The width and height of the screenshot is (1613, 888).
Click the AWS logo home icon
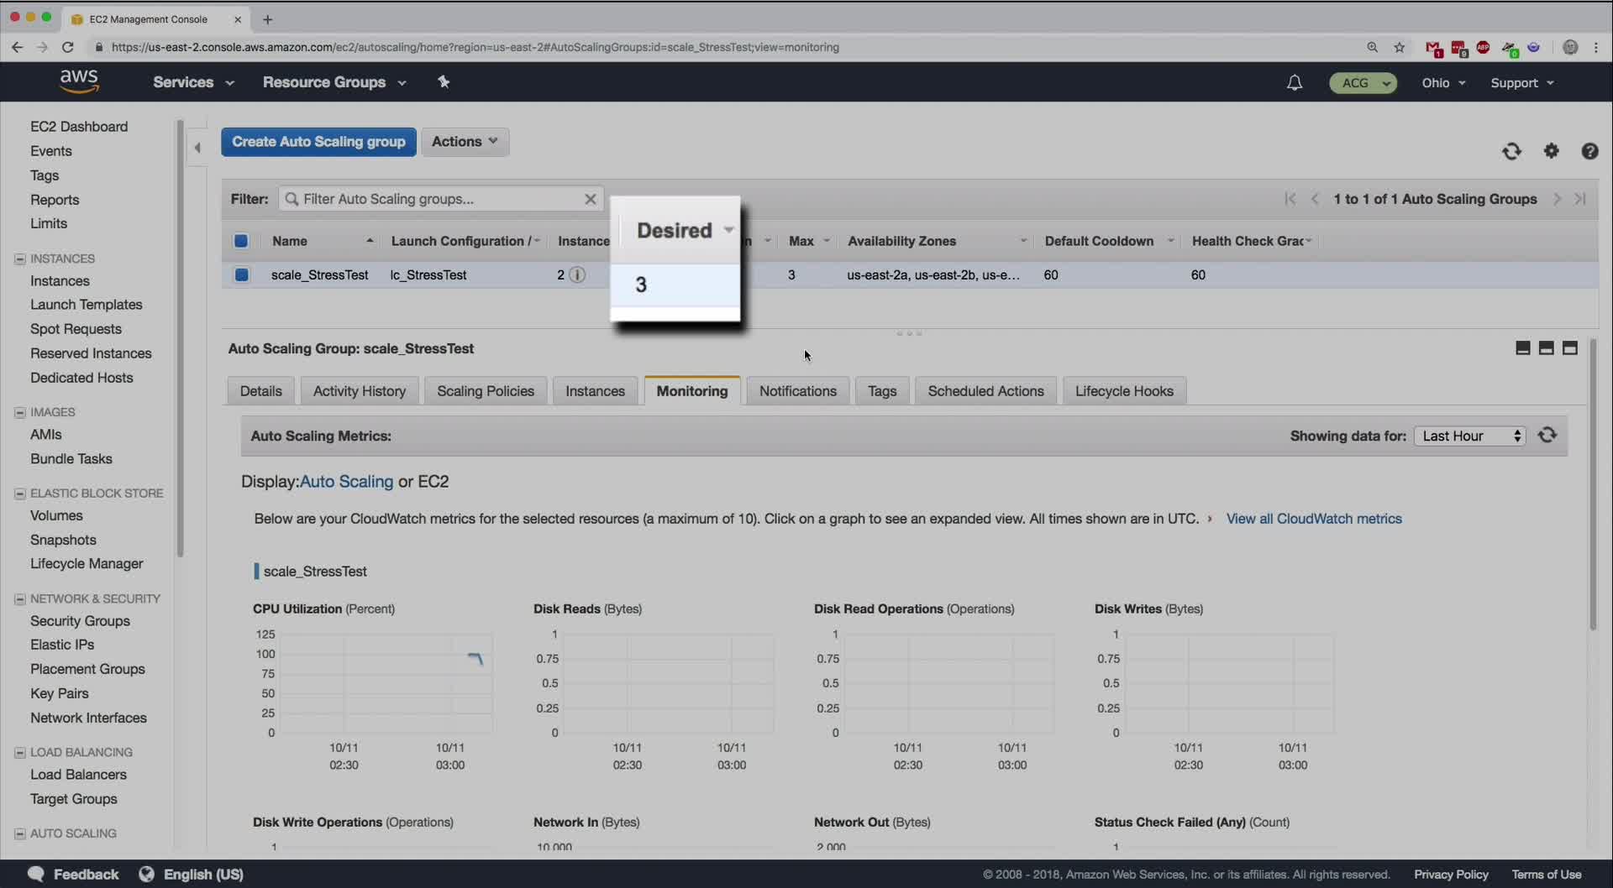[79, 81]
